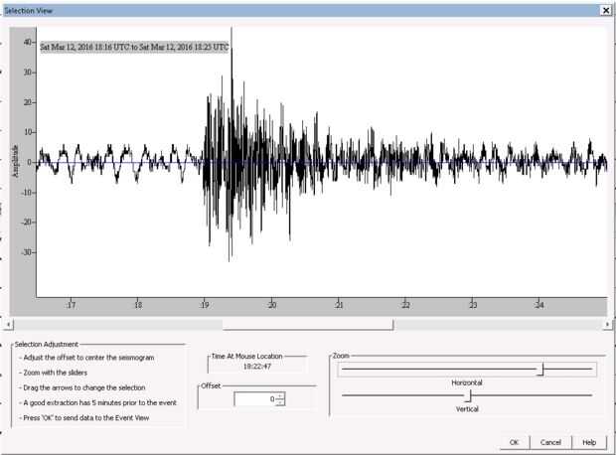The image size is (616, 455).
Task: Click the Time At Mouse Location readout
Action: (257, 367)
